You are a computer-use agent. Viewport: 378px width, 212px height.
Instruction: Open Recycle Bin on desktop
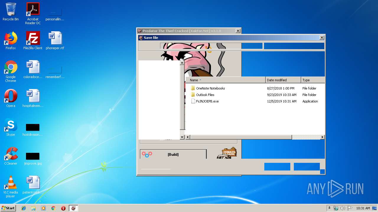(x=11, y=12)
